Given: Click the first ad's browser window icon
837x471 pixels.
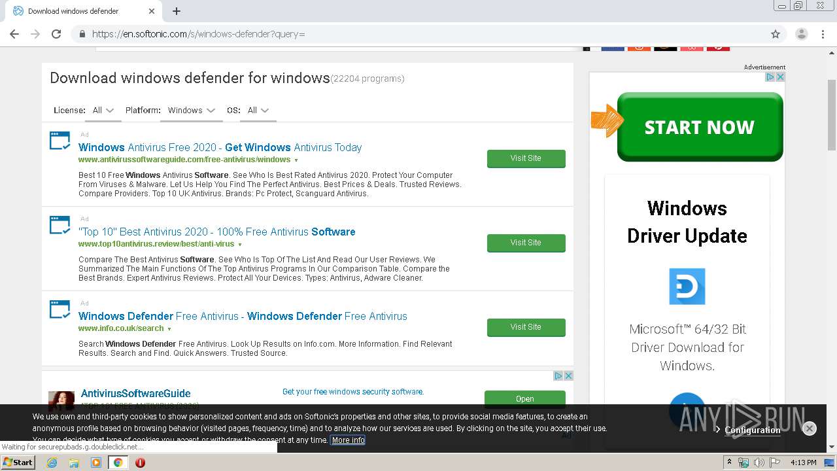Looking at the screenshot, I should [60, 141].
